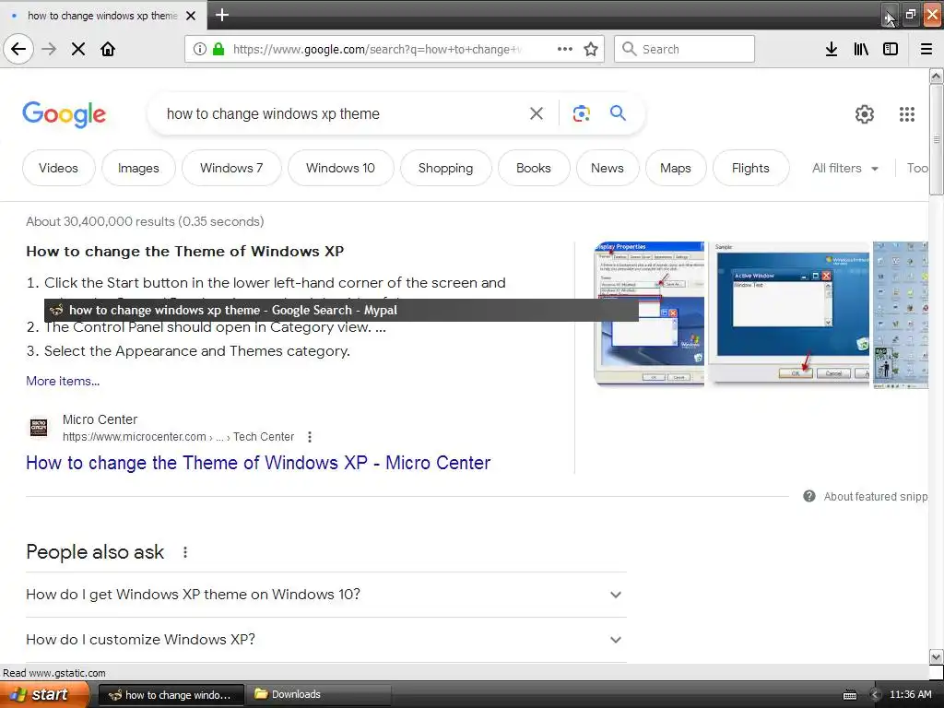Open the All filters dropdown
This screenshot has width=944, height=708.
844,168
